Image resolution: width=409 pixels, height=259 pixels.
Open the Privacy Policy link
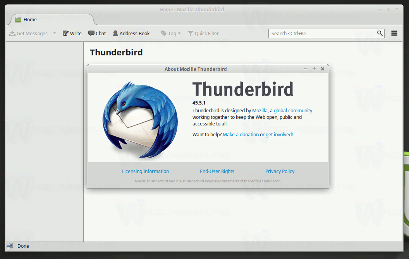[x=280, y=172]
